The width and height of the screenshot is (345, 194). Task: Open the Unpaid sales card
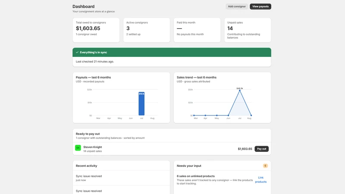pyautogui.click(x=248, y=30)
